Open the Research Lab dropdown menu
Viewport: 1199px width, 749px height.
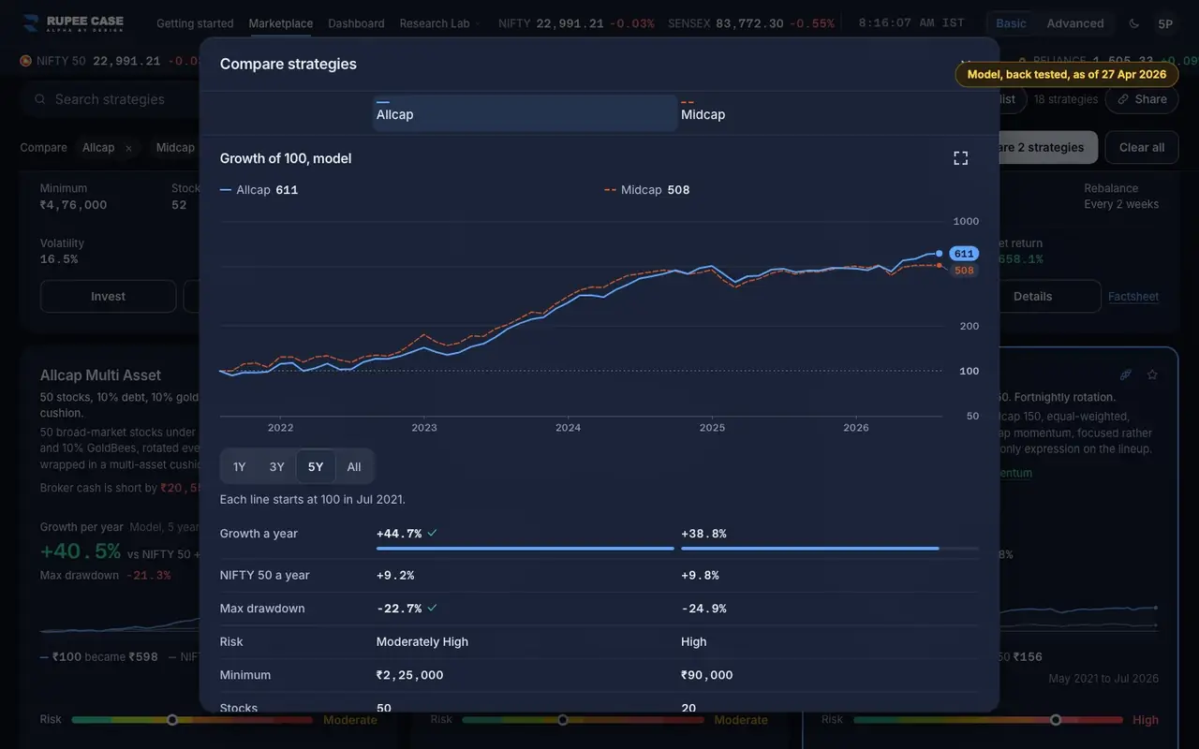(438, 23)
